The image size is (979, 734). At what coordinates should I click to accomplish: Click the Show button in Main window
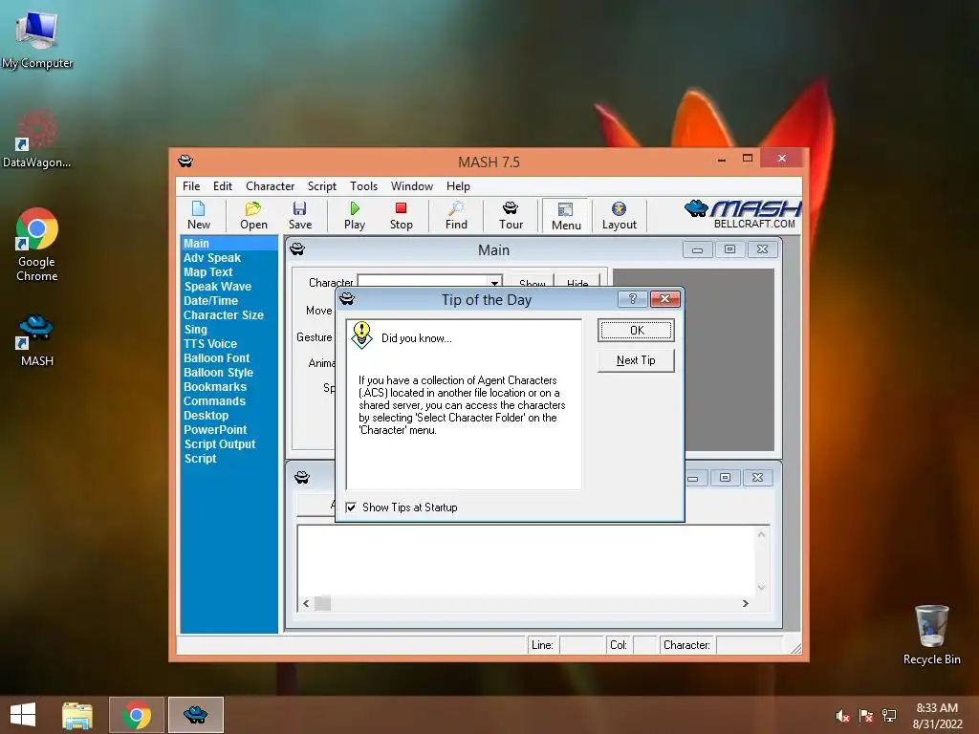point(532,282)
